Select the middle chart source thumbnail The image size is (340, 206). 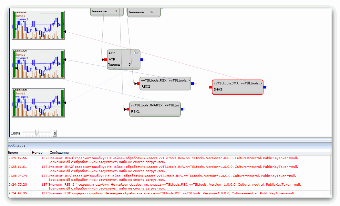click(38, 64)
